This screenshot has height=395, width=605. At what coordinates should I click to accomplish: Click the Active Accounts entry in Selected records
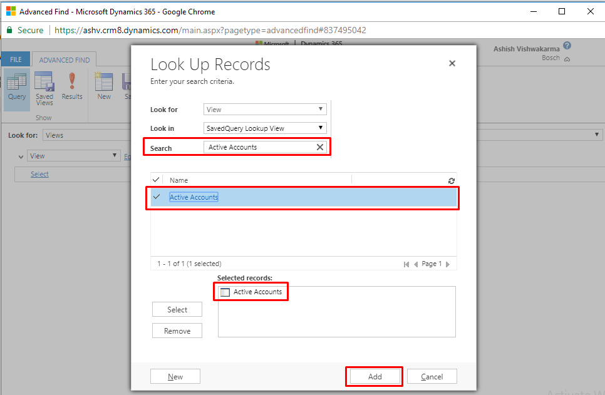click(257, 292)
